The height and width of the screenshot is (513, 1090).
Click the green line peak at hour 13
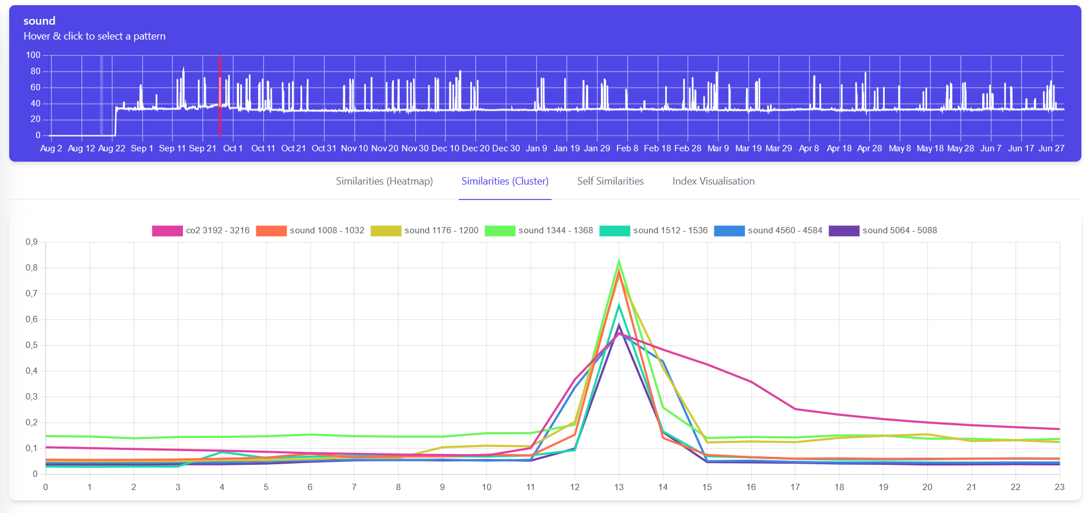(619, 261)
